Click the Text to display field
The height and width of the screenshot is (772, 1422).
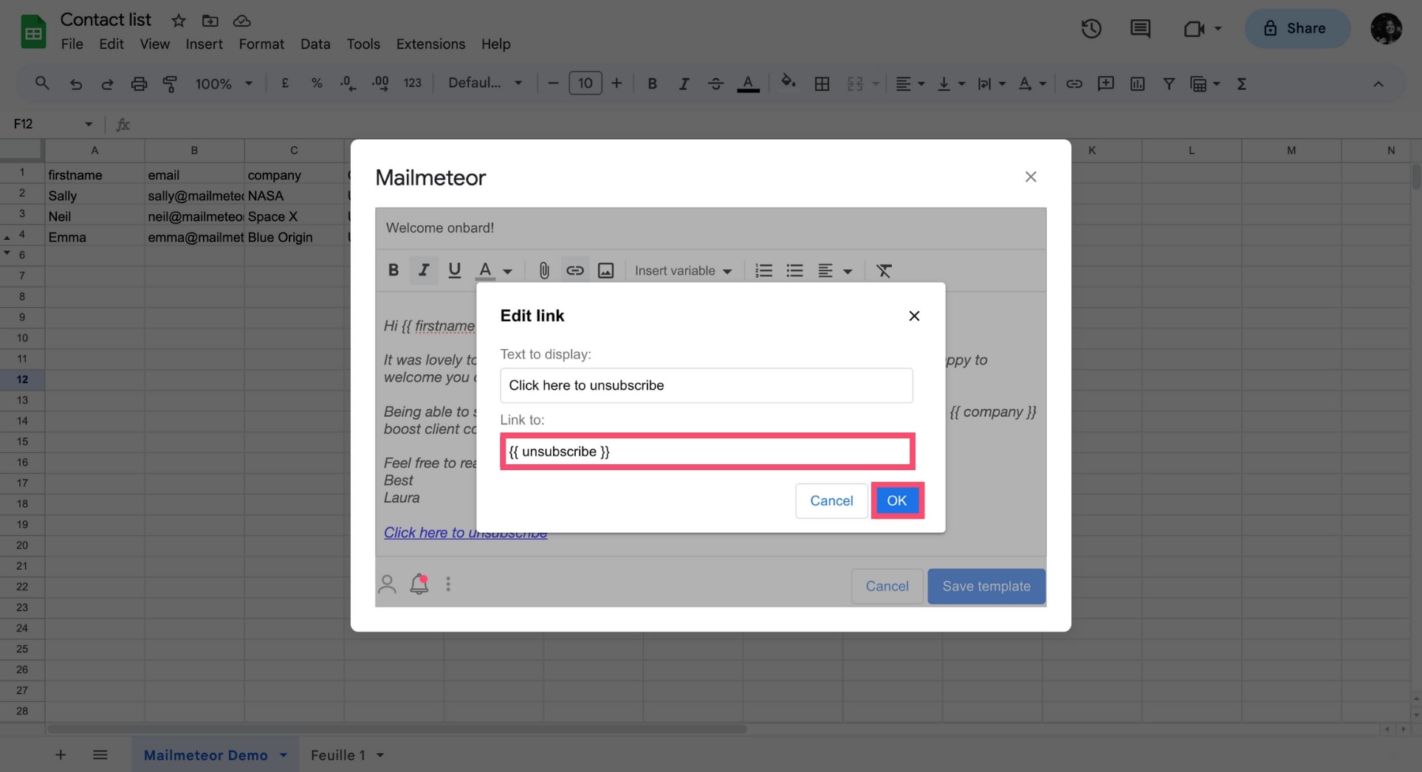pyautogui.click(x=707, y=385)
